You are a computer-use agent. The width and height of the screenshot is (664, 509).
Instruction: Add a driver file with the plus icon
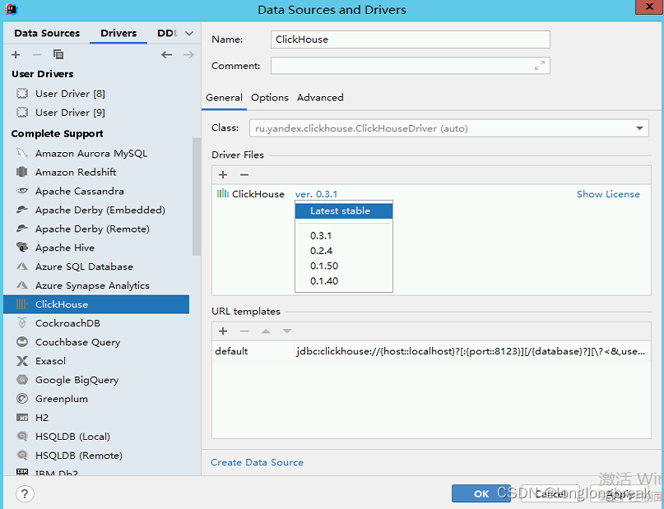coord(222,174)
